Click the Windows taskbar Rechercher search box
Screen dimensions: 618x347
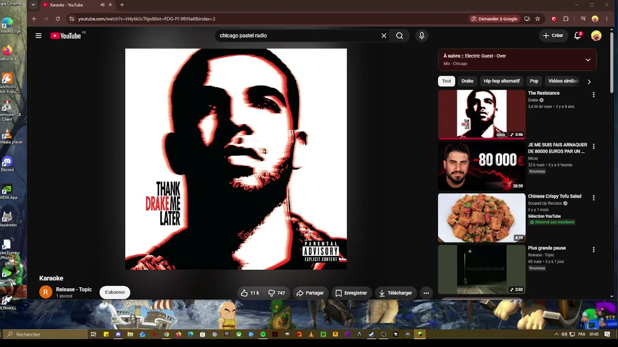tap(44, 334)
